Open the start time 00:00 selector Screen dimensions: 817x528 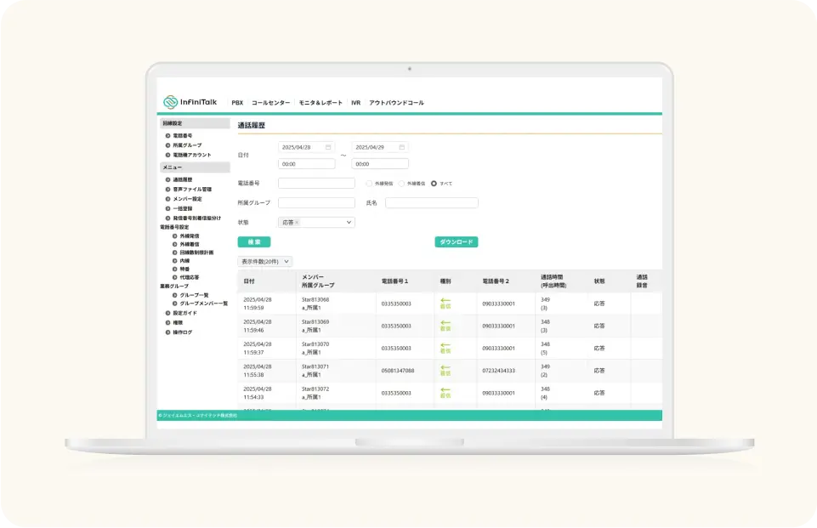(x=306, y=163)
